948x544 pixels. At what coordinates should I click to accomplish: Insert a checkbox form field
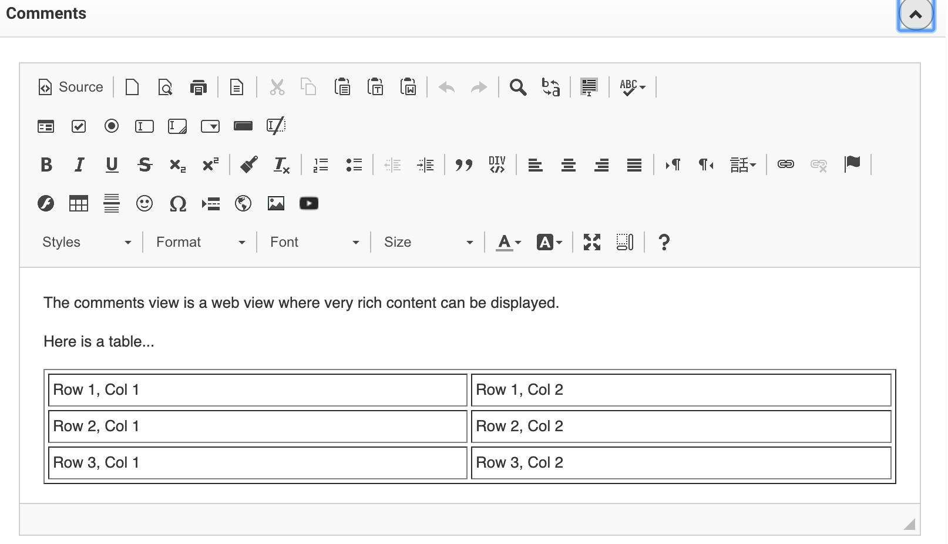79,126
